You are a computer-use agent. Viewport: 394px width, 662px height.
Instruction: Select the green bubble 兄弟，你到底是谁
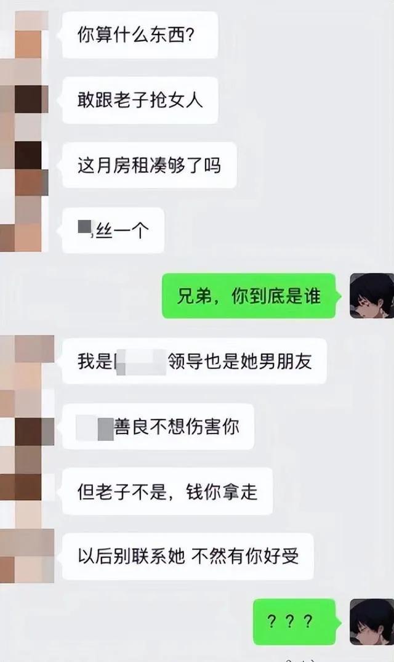pos(249,296)
